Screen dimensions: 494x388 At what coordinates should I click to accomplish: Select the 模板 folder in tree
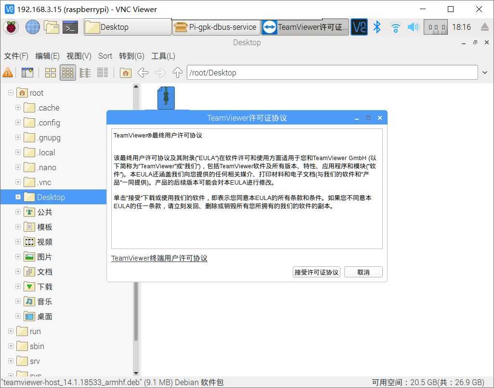pyautogui.click(x=38, y=227)
